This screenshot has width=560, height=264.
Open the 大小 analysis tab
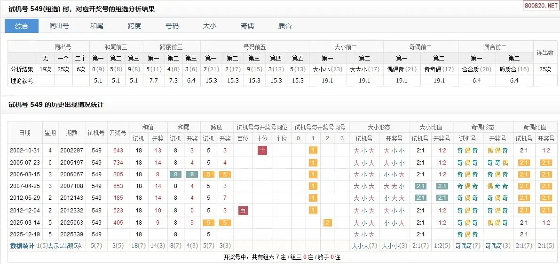(x=210, y=26)
